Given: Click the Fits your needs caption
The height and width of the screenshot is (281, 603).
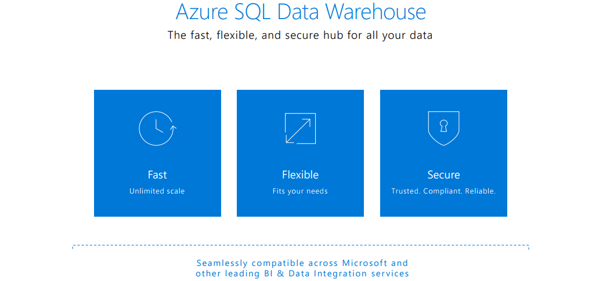Looking at the screenshot, I should point(300,191).
